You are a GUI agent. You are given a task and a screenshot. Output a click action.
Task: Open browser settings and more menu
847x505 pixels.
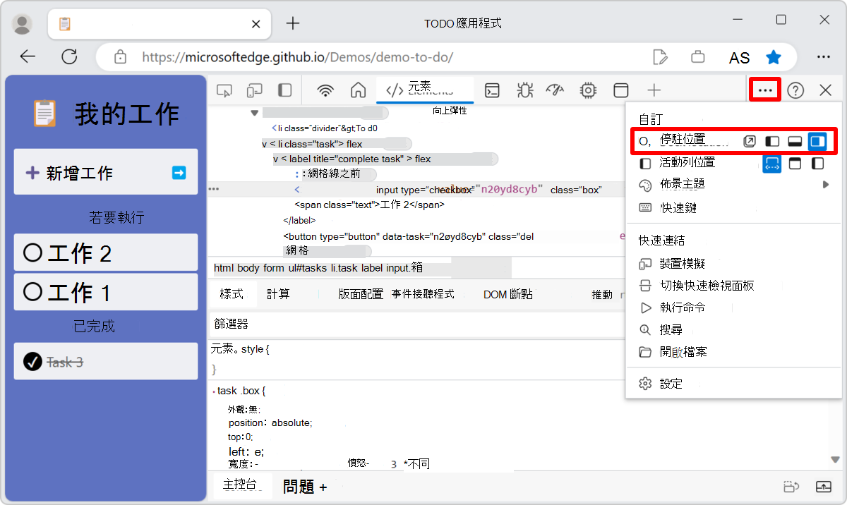[x=823, y=57]
